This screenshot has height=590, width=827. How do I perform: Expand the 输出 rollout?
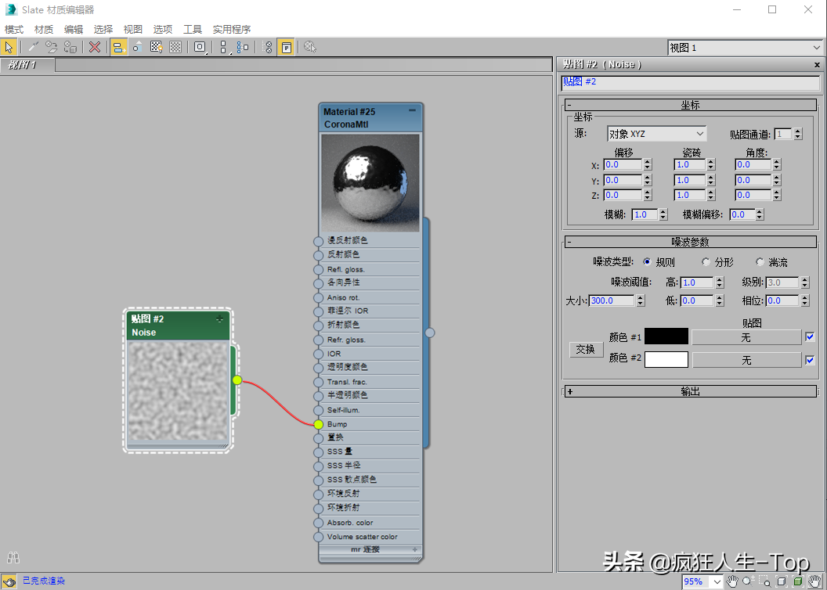pyautogui.click(x=691, y=391)
